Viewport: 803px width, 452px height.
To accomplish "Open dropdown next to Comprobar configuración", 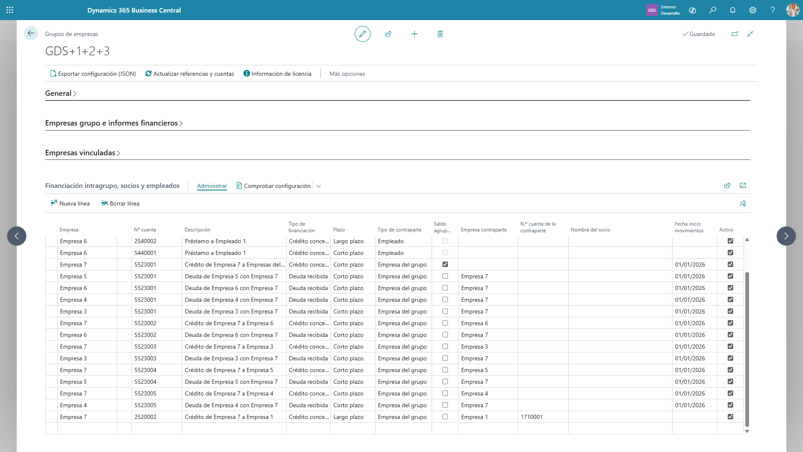I will pyautogui.click(x=318, y=186).
